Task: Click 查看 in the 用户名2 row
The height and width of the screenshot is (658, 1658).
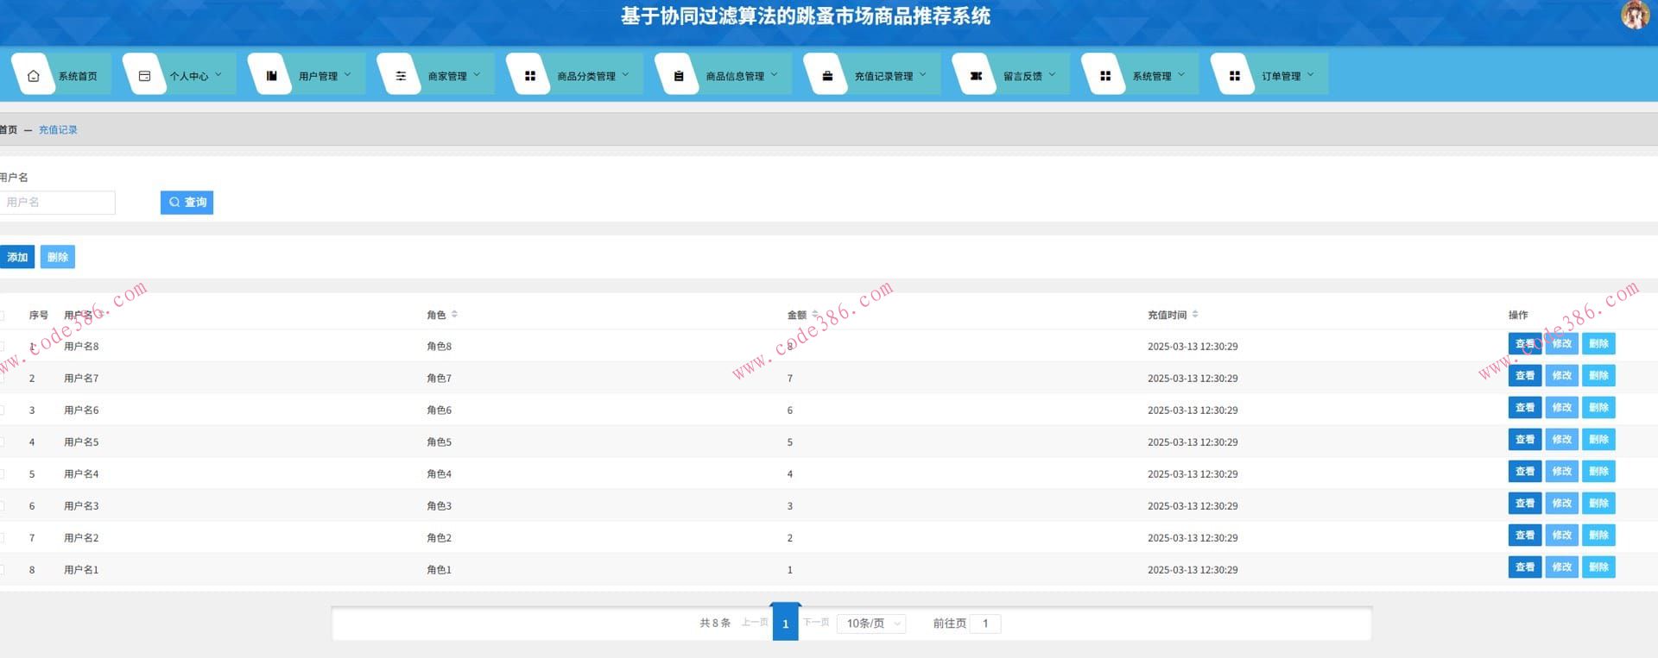Action: tap(1525, 536)
